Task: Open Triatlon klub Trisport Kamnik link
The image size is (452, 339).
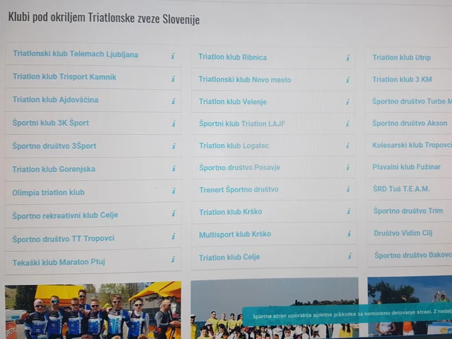Action: tap(64, 77)
